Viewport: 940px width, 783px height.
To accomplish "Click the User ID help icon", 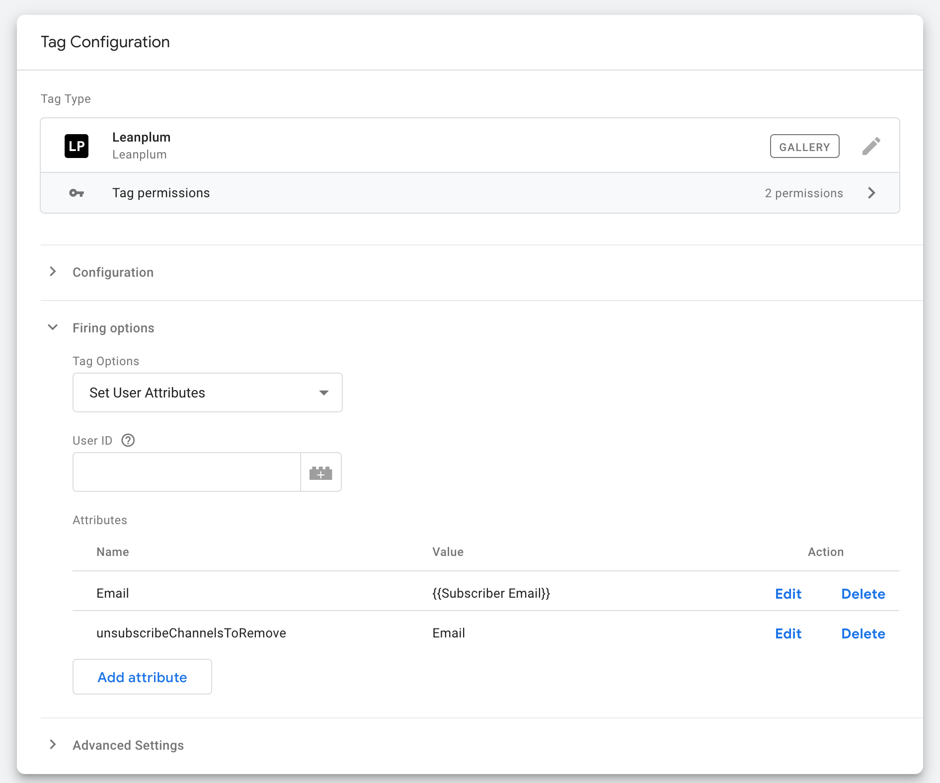I will [128, 440].
